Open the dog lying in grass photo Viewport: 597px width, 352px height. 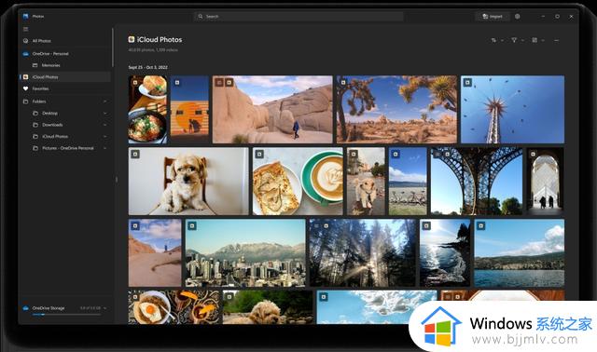268,307
